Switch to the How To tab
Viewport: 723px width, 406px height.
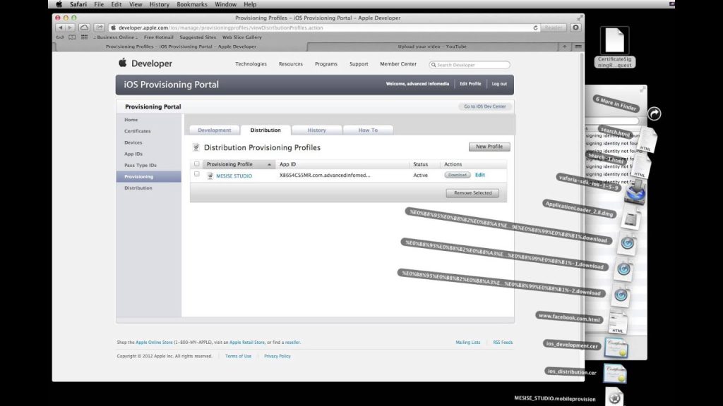(368, 130)
